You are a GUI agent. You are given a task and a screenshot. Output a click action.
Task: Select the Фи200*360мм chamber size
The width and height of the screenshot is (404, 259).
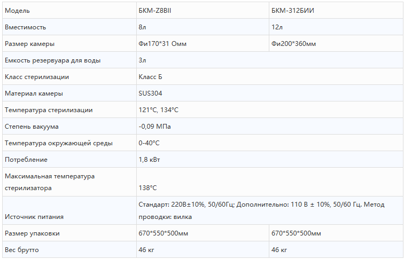pos(293,43)
